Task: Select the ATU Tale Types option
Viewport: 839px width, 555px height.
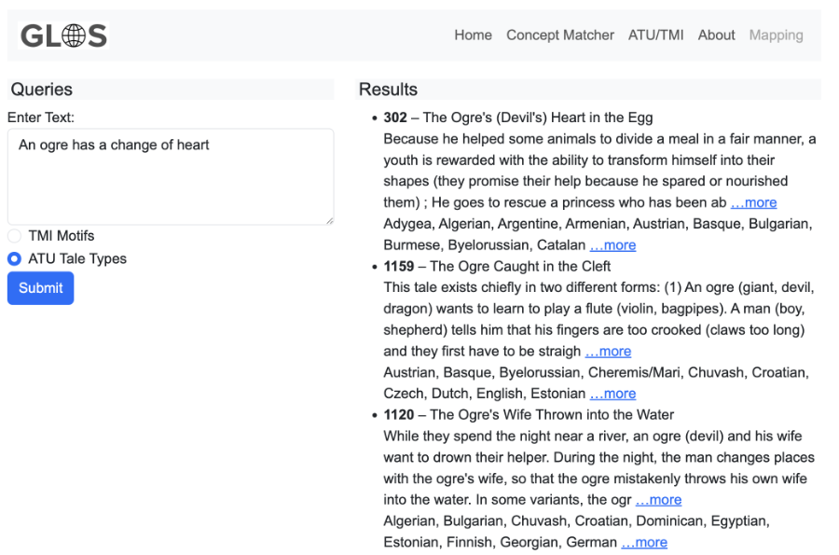Action: (x=15, y=259)
